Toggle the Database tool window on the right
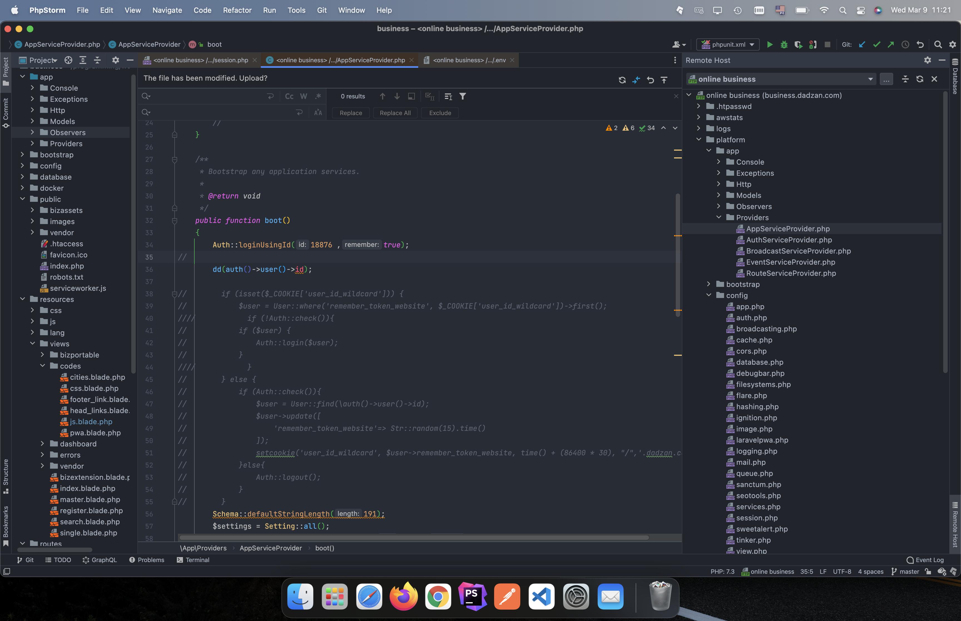This screenshot has width=961, height=621. (x=955, y=77)
